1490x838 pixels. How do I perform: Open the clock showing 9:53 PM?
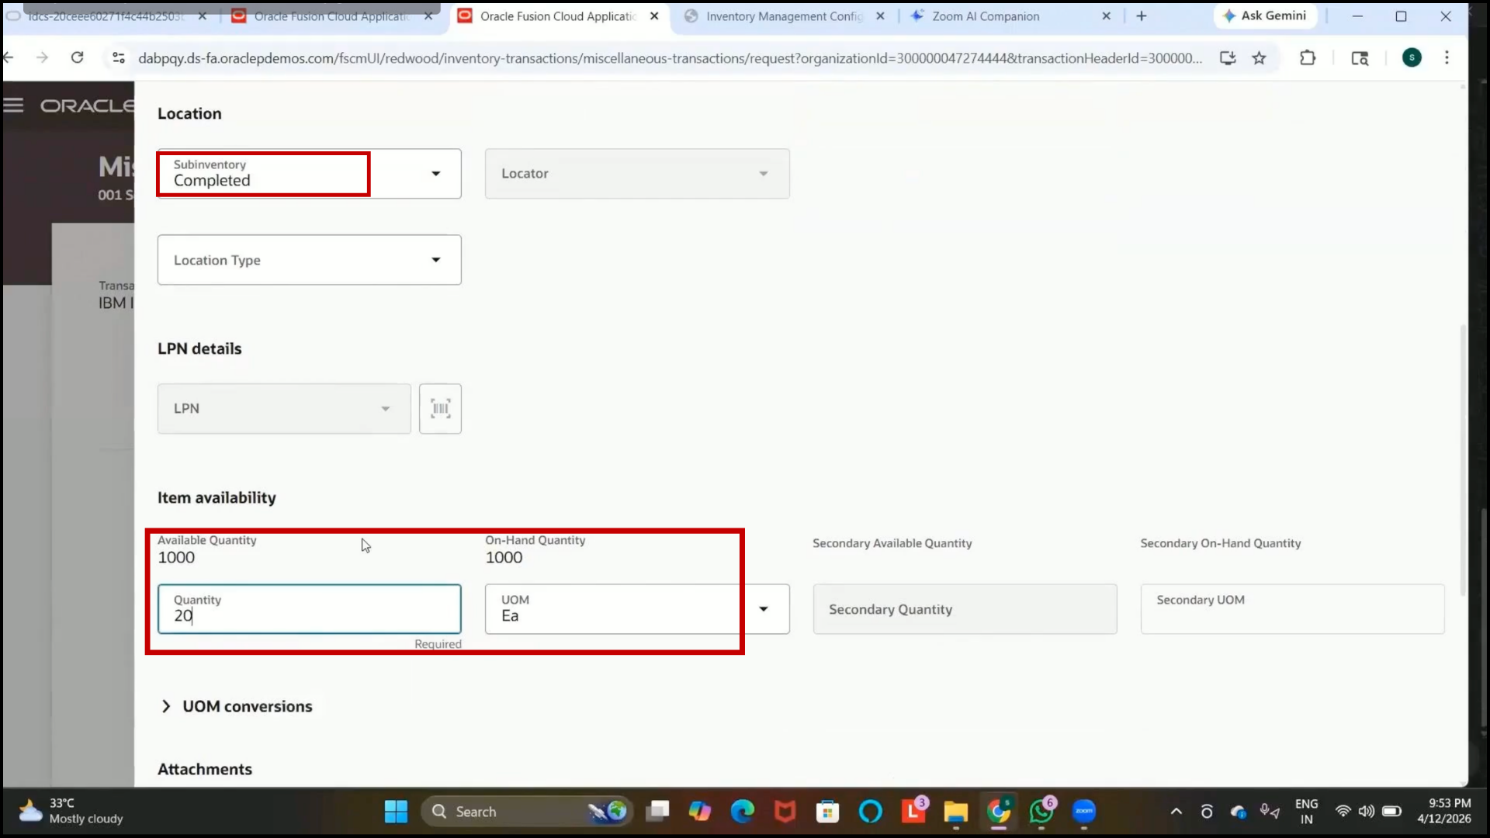pos(1444,812)
